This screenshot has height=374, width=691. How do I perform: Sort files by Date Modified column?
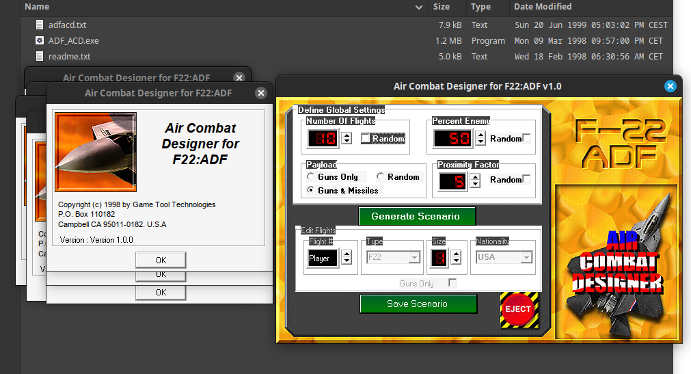coord(543,7)
